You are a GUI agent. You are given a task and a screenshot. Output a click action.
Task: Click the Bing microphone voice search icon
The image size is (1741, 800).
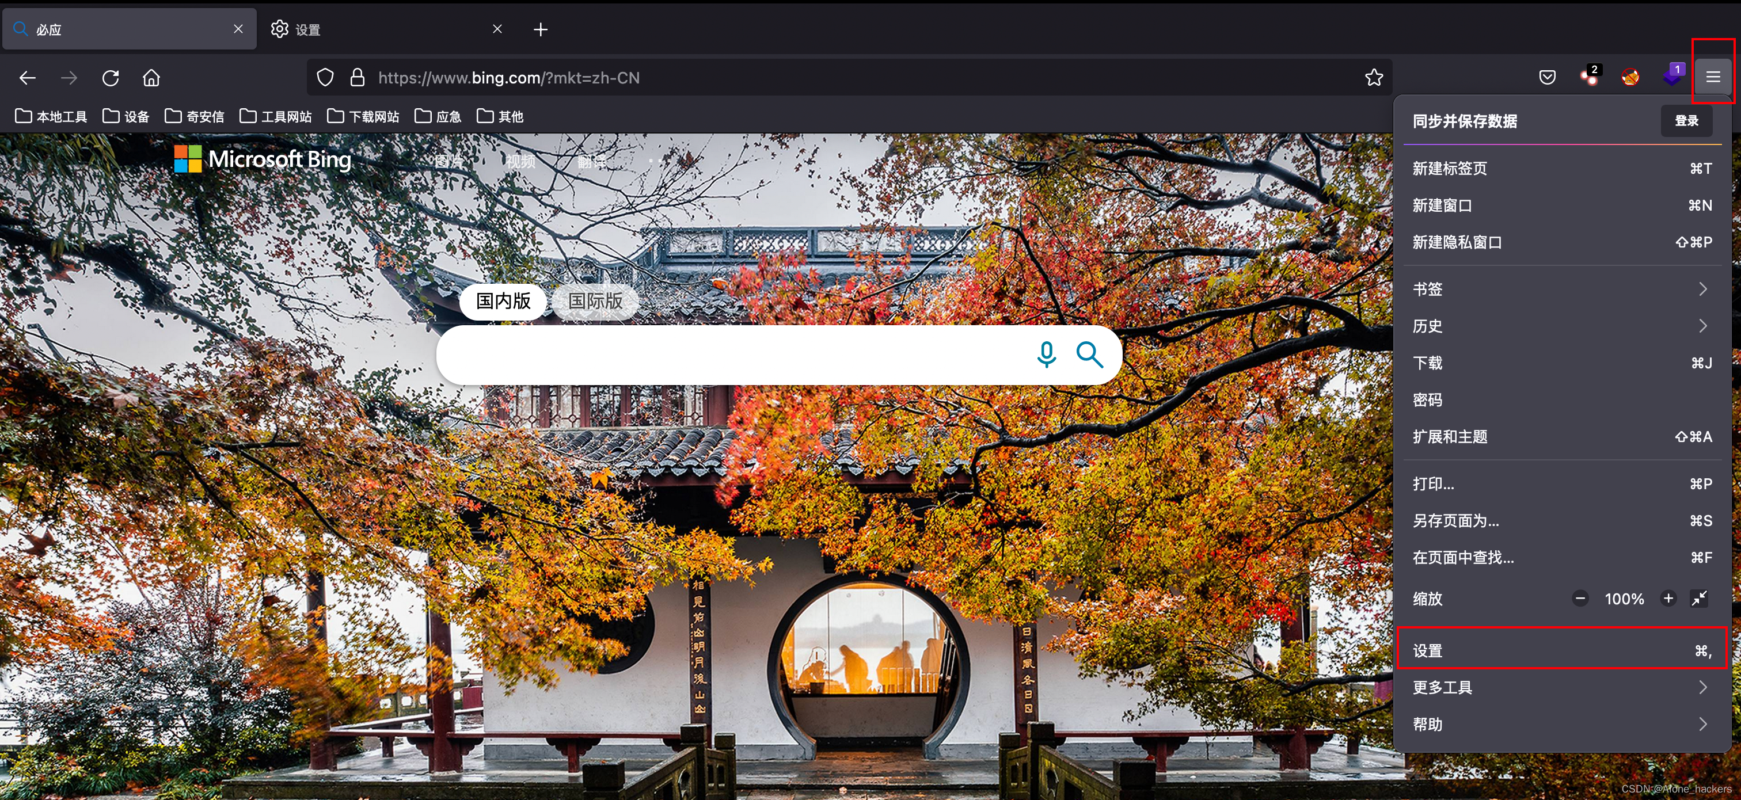(x=1046, y=354)
